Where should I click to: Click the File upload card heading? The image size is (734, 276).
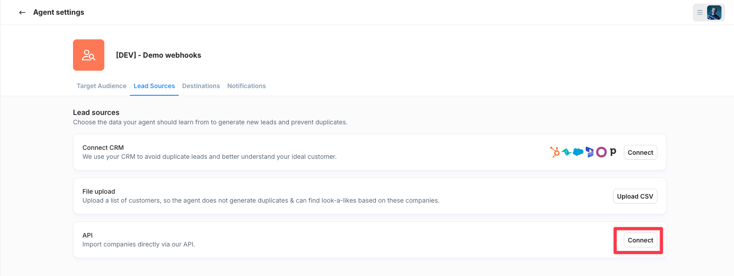tap(99, 191)
